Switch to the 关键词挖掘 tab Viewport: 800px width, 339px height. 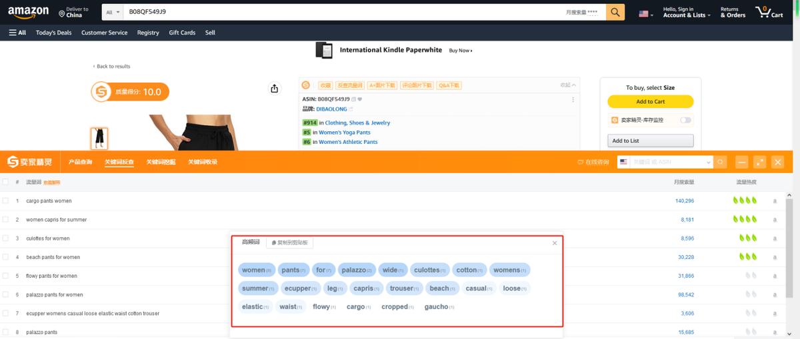click(161, 162)
